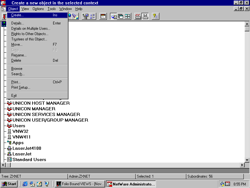Choose Rename... from the Object menu
The height and width of the screenshot is (188, 250).
(x=37, y=55)
